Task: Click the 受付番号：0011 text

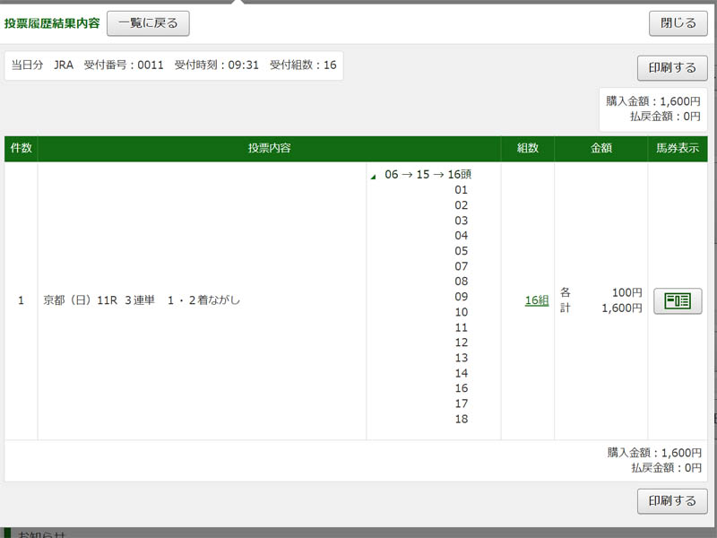Action: click(124, 65)
